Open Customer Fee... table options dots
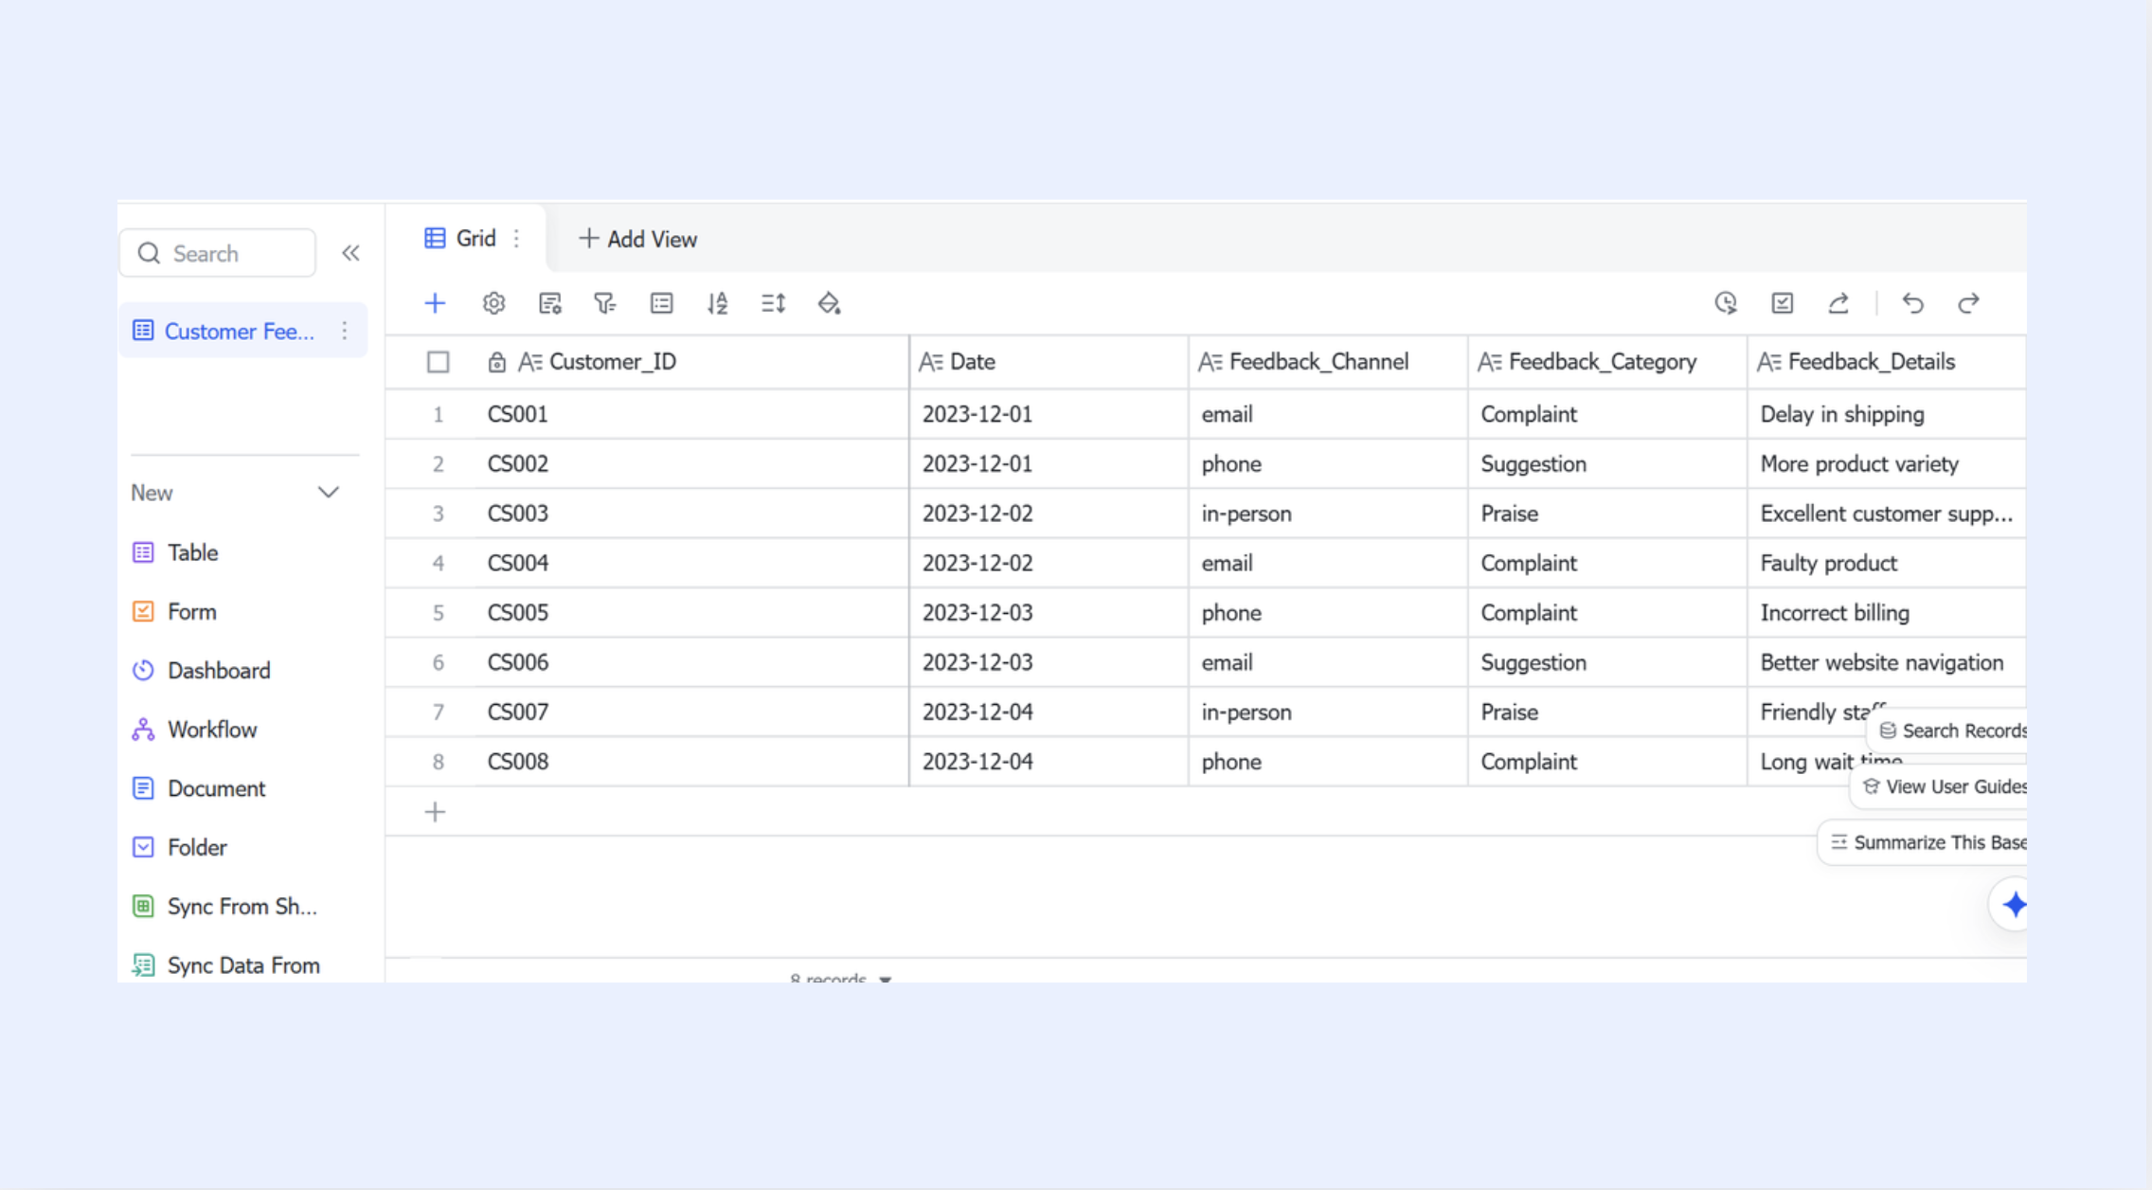 (345, 331)
